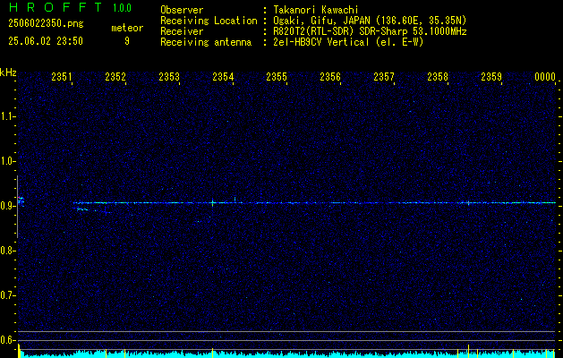This screenshot has height=358, width=563.
Task: Click the meteor count value 9
Action: click(x=127, y=41)
